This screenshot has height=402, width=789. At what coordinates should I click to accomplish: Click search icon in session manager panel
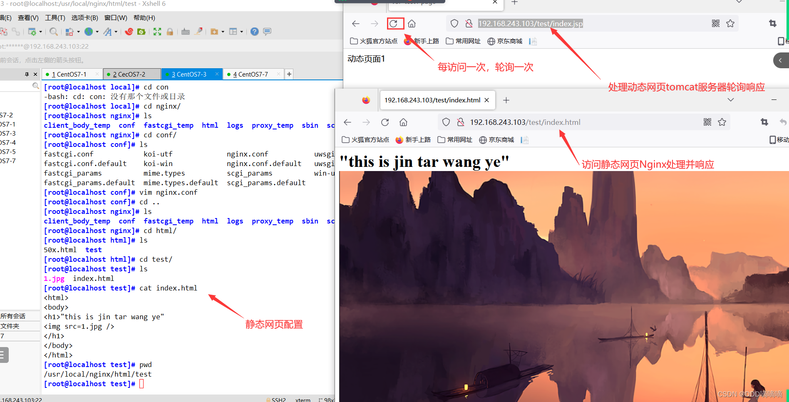36,86
